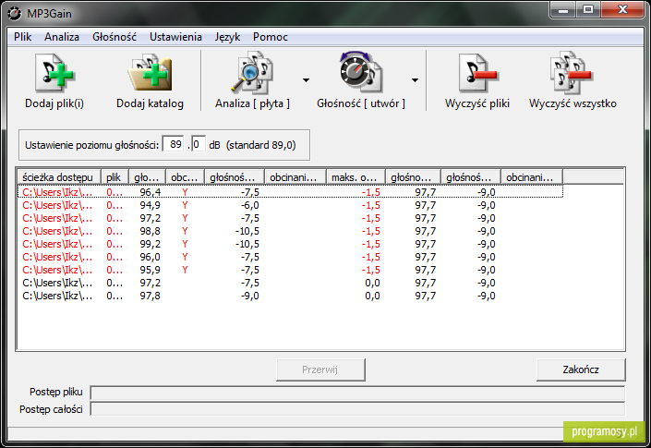
Task: Select the row with loudness 99,2
Action: click(x=290, y=244)
